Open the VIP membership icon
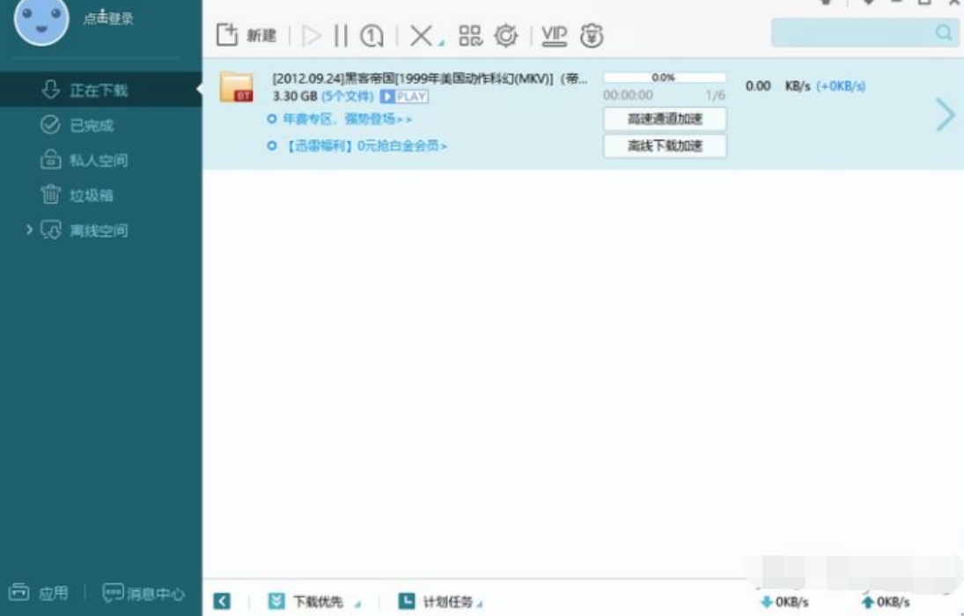 pos(554,36)
